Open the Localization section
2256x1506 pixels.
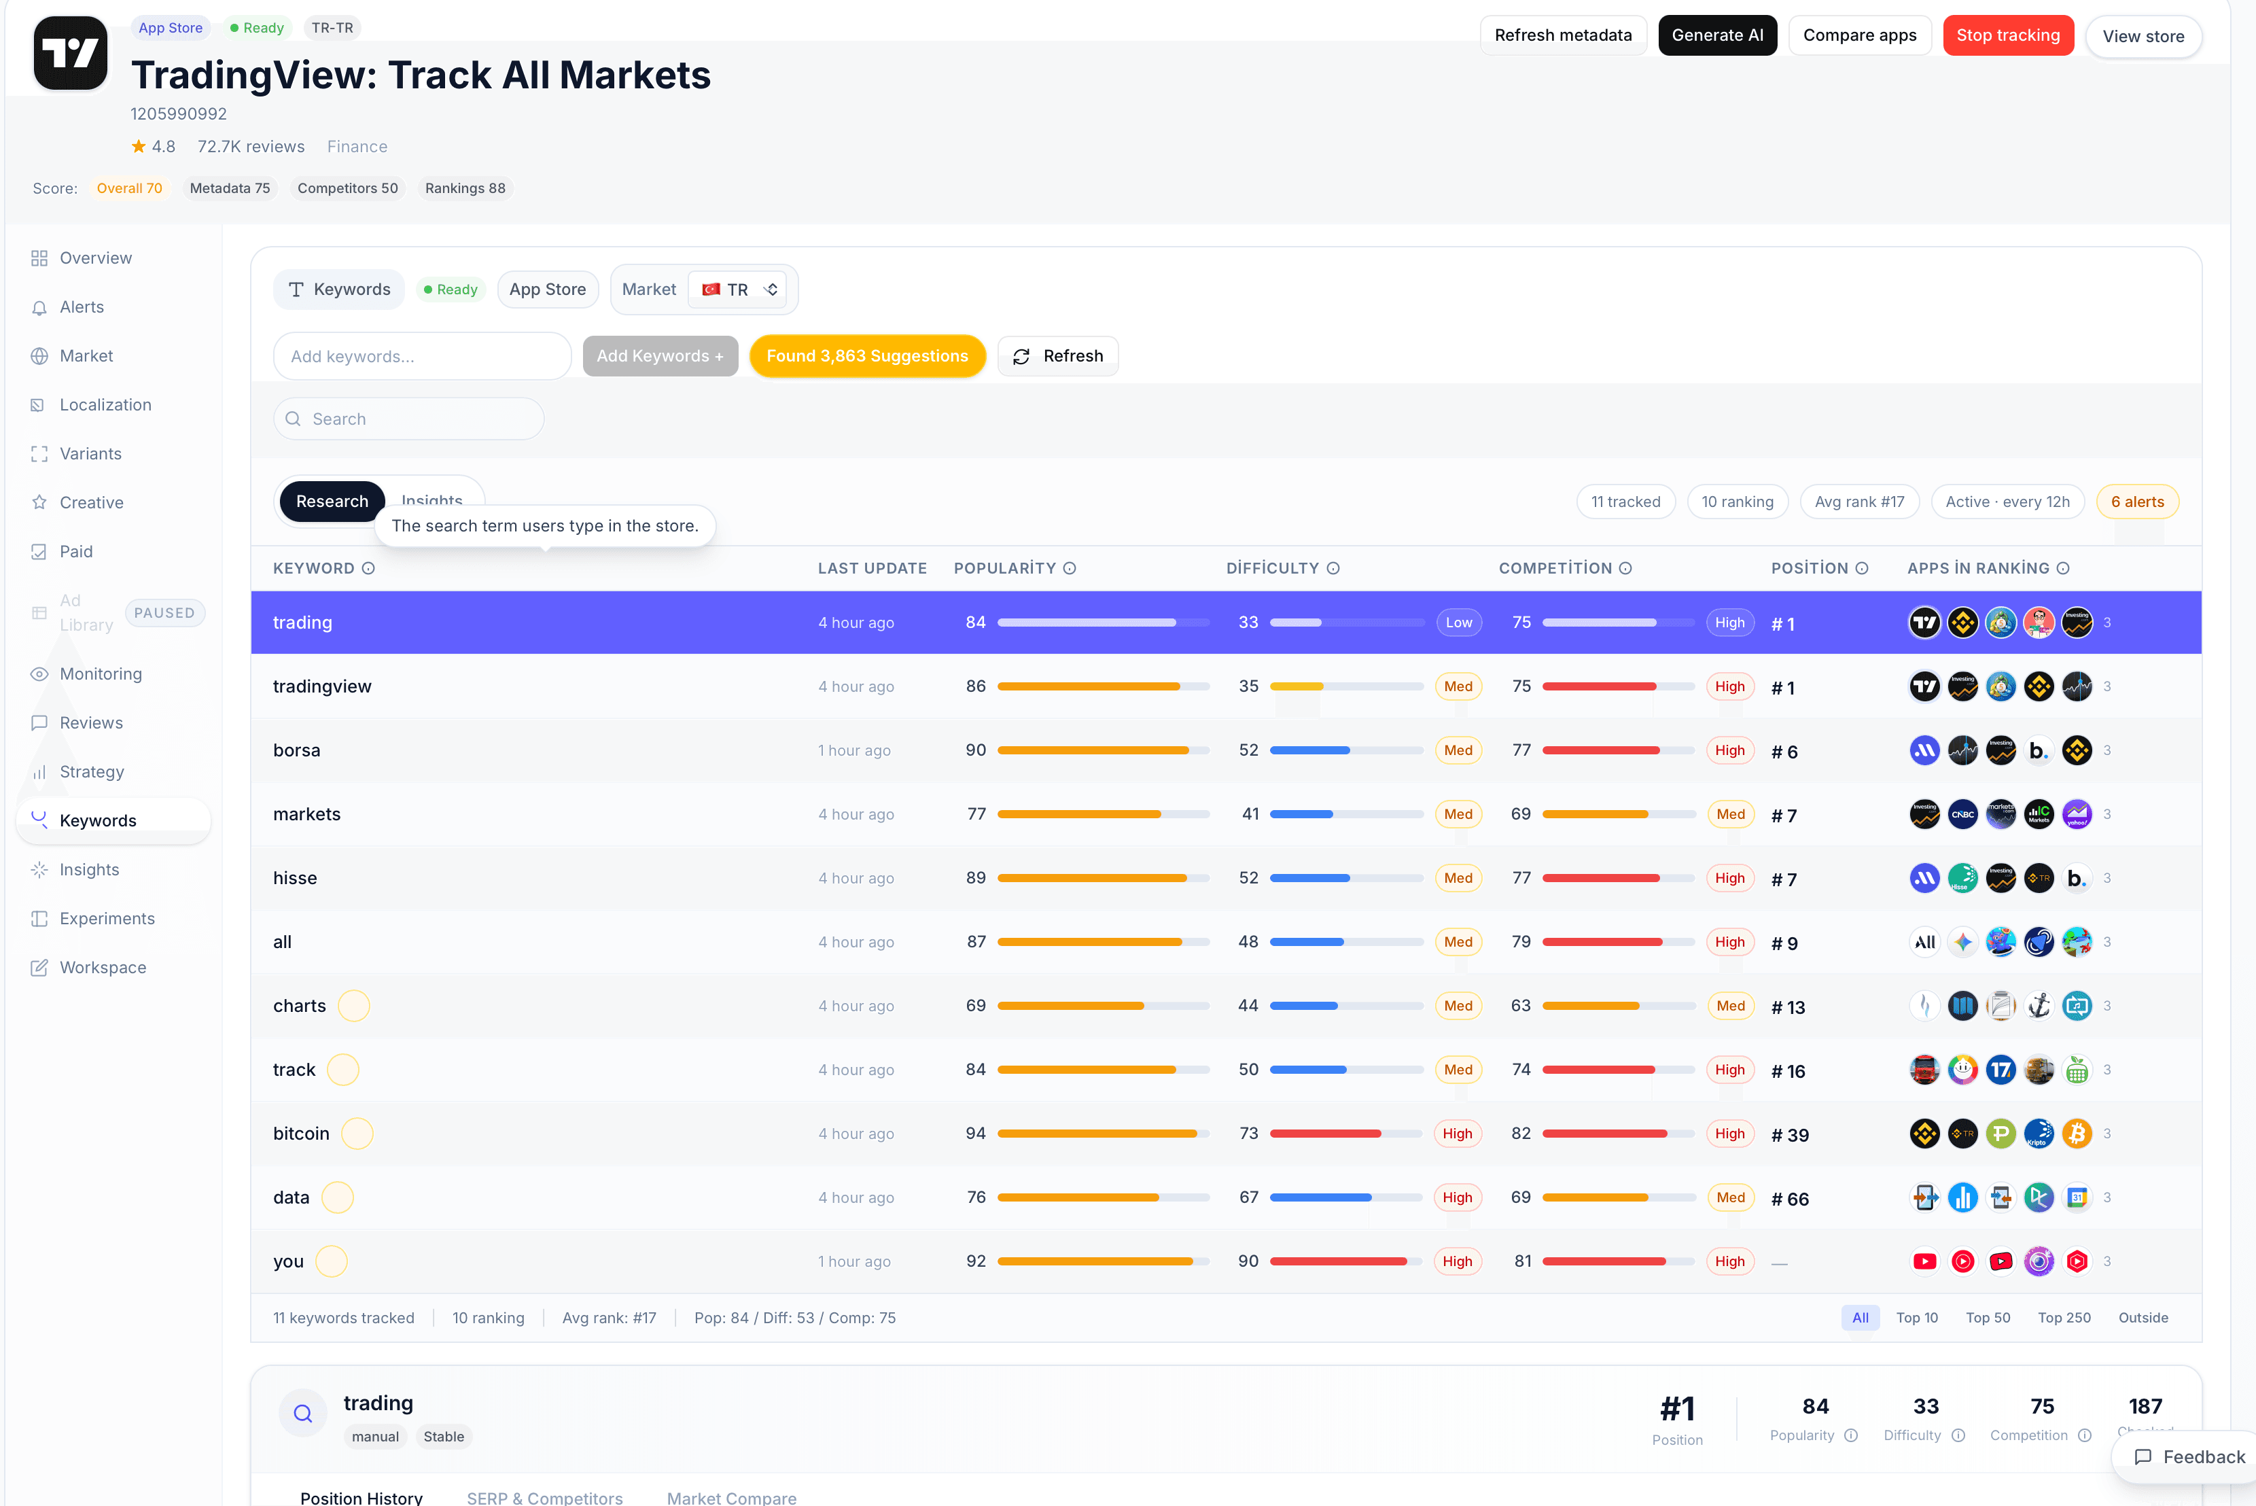click(105, 405)
